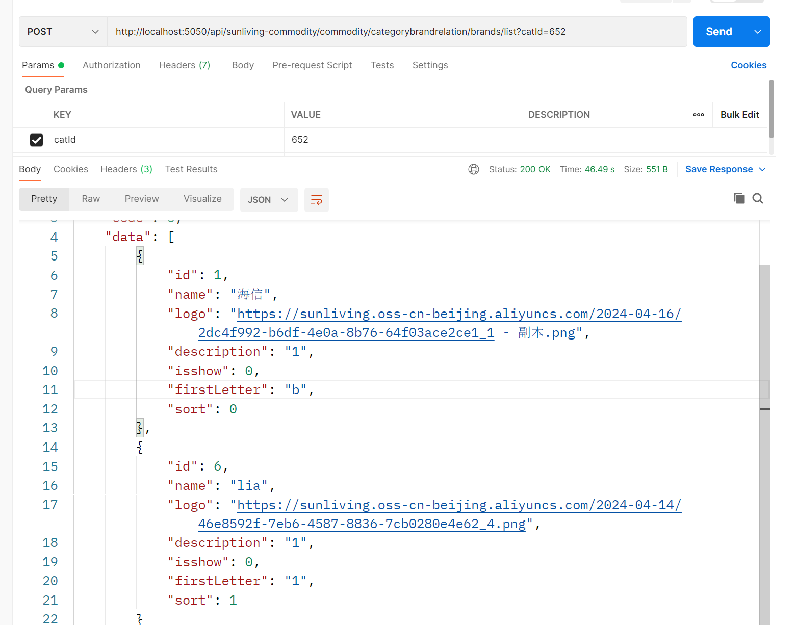Click the word-wrap icon beside JSON dropdown
This screenshot has height=625, width=797.
(316, 200)
